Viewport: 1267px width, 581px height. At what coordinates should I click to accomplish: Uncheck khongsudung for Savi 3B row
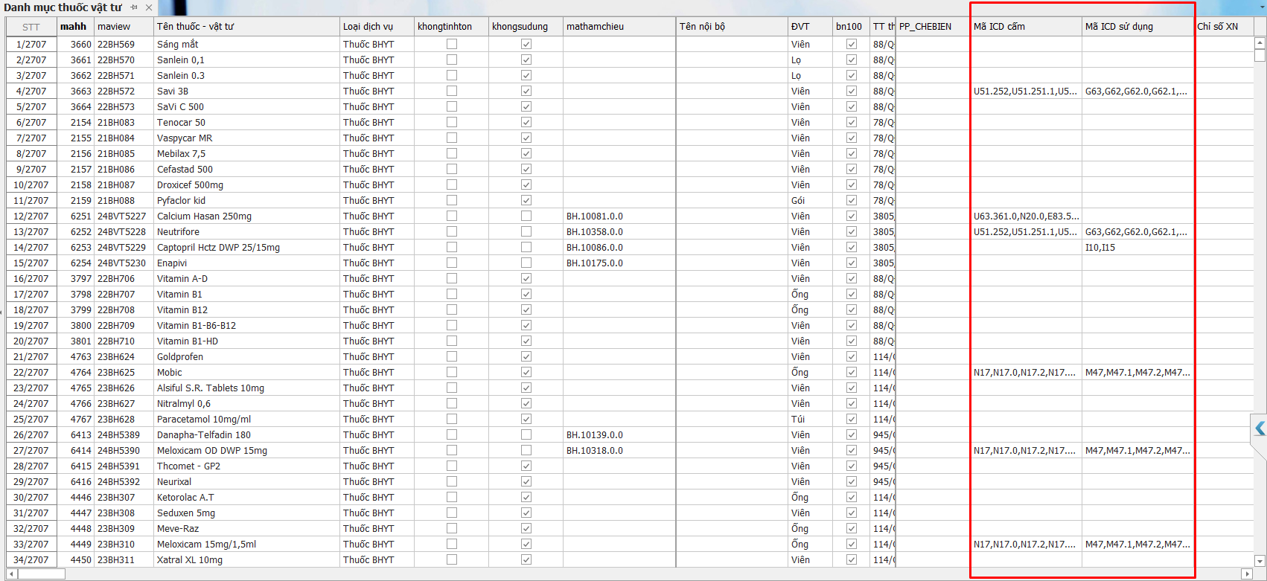526,91
